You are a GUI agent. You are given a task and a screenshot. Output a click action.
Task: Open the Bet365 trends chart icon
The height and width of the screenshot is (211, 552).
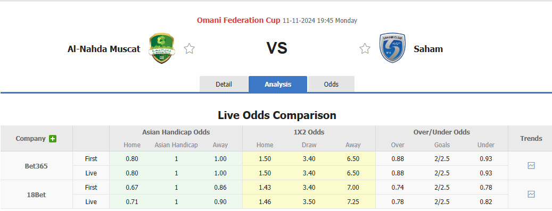tap(531, 166)
